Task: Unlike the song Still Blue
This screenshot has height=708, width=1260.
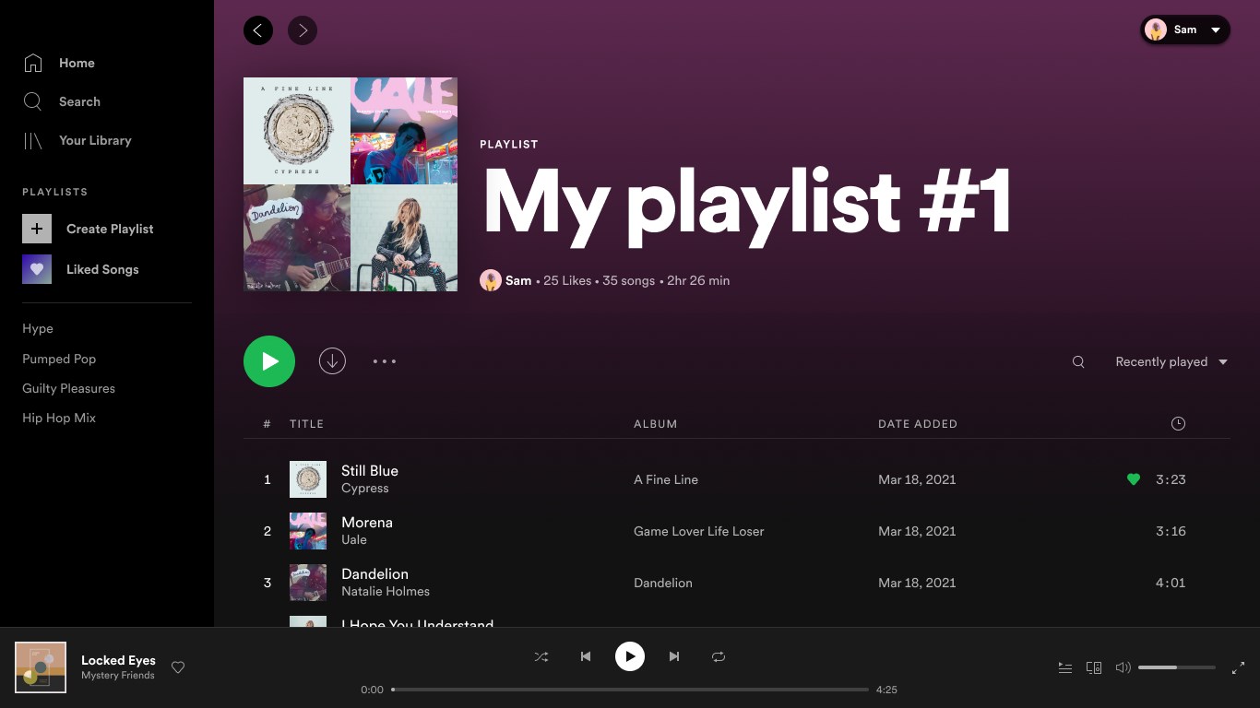Action: [x=1134, y=479]
